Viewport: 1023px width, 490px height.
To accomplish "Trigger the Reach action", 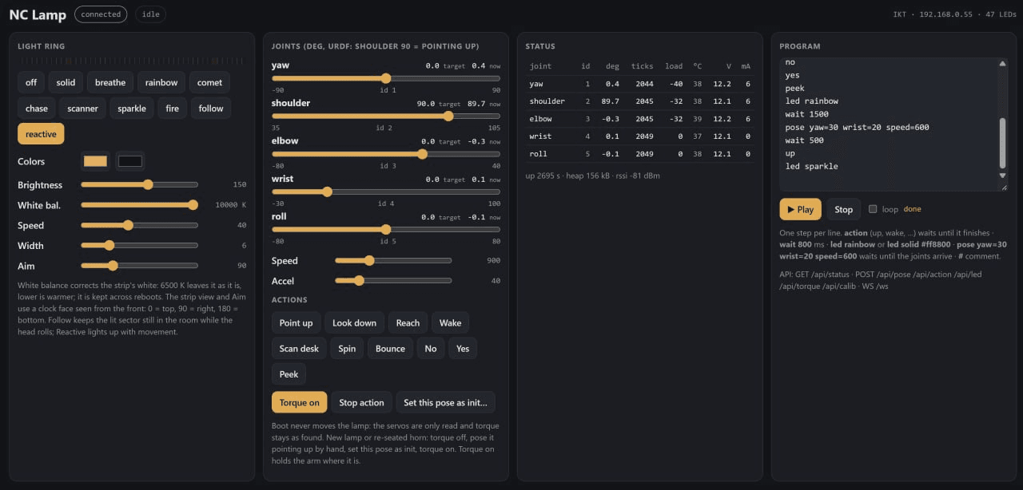I will [x=408, y=322].
